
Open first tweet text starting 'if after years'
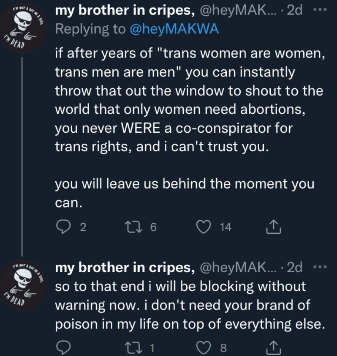pos(190,128)
